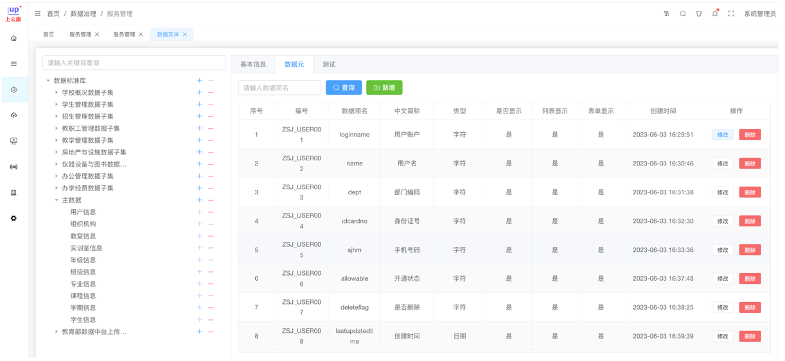Open the theme shirt icon
The width and height of the screenshot is (785, 361).
[699, 13]
